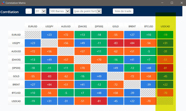This screenshot has width=186, height=111.
Task: Click the -70 cell in BTCUSD row
Action: point(165,93)
